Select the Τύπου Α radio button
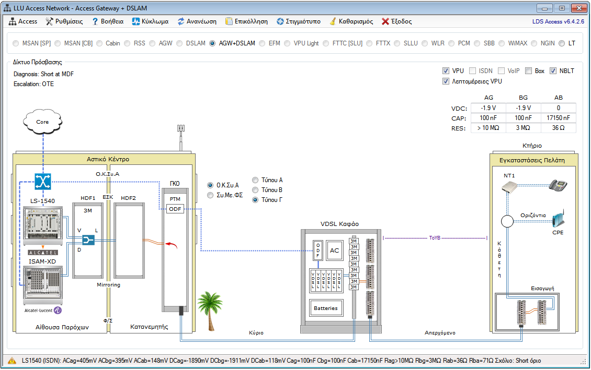The width and height of the screenshot is (591, 370). (x=255, y=180)
